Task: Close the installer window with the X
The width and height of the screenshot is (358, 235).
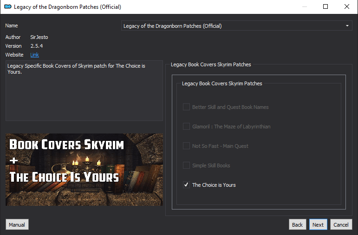Action: tap(347, 6)
